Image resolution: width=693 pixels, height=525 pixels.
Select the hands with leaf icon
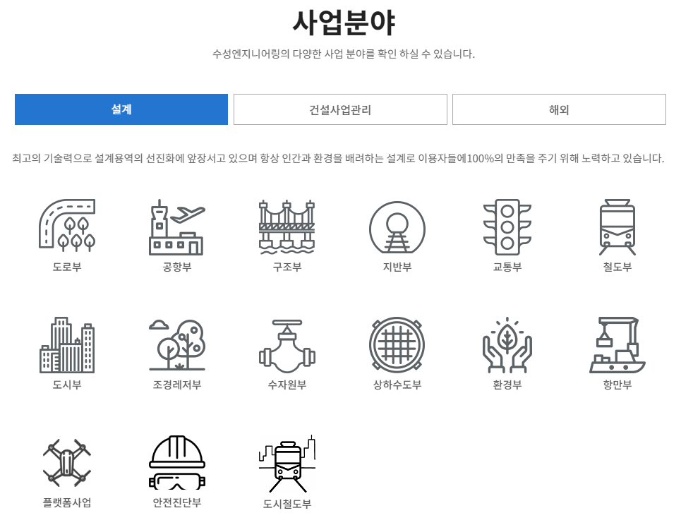pyautogui.click(x=507, y=345)
